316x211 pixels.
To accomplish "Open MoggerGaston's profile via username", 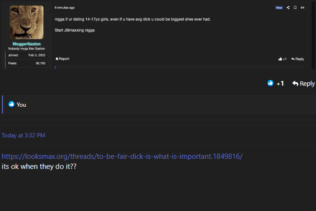I will pyautogui.click(x=27, y=44).
